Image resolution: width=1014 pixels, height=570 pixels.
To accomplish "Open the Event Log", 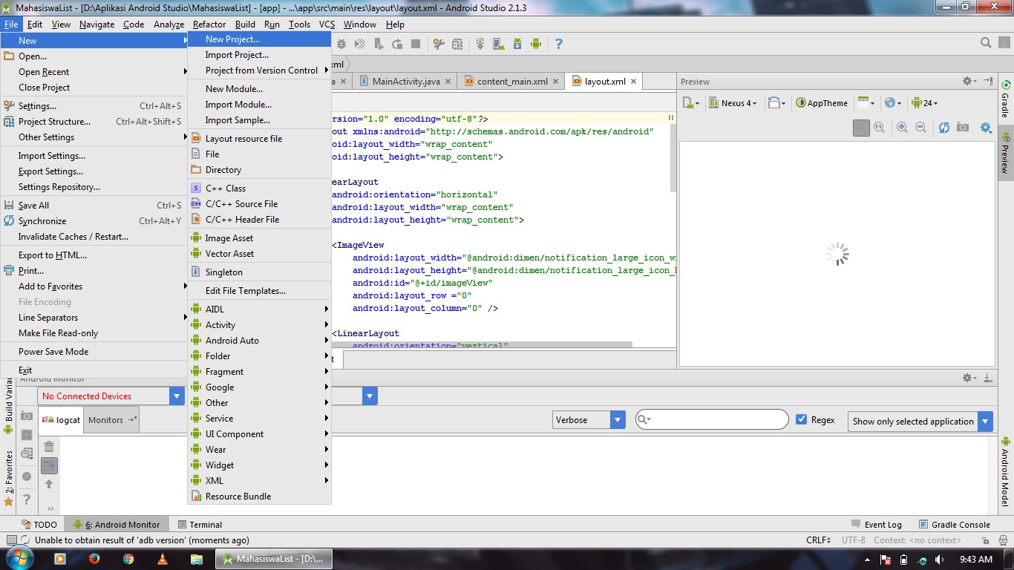I will point(883,524).
